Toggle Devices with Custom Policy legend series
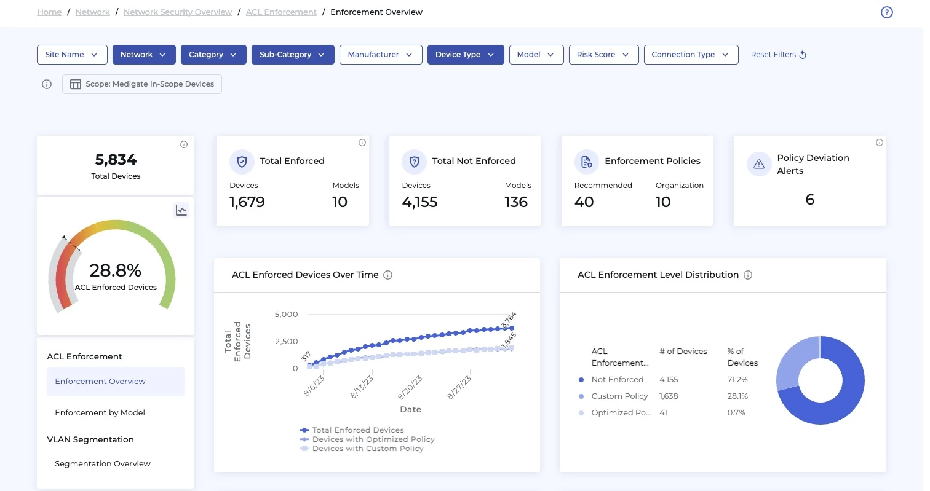Screen dimensions: 930x491 (367, 449)
